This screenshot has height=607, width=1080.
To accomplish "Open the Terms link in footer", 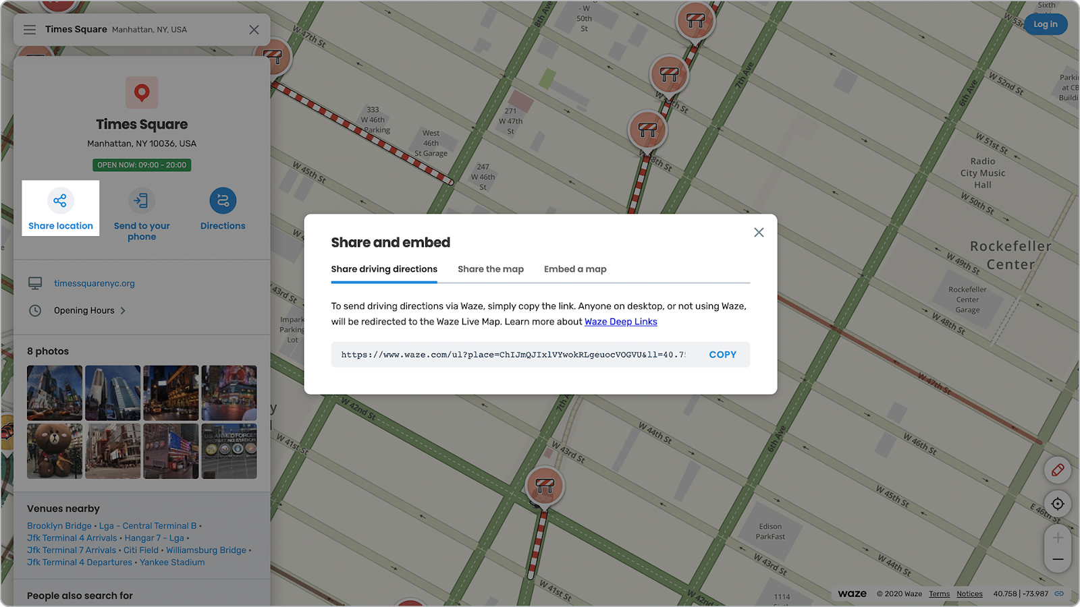I will (939, 594).
